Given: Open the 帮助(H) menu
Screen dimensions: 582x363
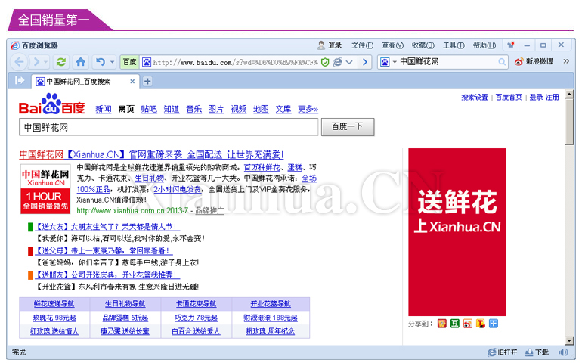Looking at the screenshot, I should click(x=484, y=45).
